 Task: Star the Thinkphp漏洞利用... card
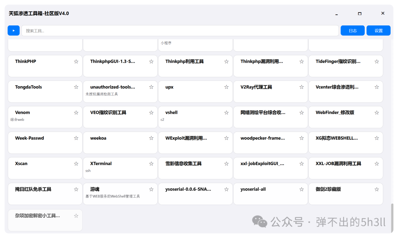[x=301, y=62]
